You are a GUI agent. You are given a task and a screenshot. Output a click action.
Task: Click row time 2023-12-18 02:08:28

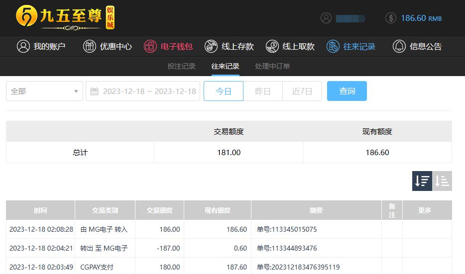41,229
